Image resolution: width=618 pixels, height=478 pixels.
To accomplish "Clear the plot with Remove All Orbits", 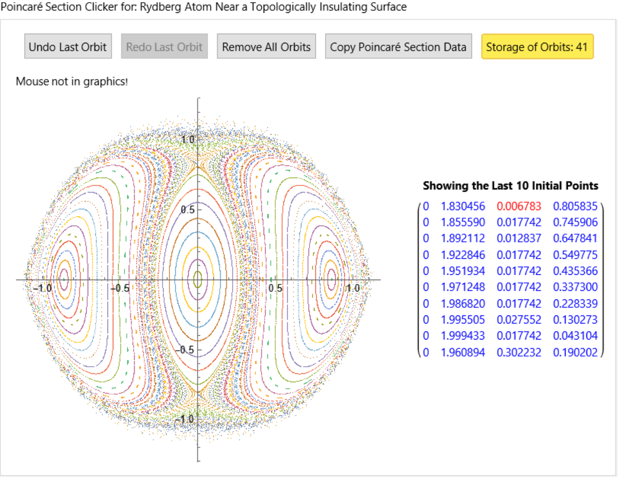I will coord(266,47).
